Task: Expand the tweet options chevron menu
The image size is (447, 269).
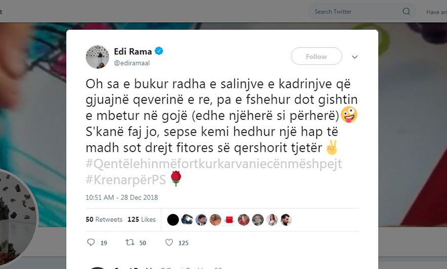Action: pos(354,57)
